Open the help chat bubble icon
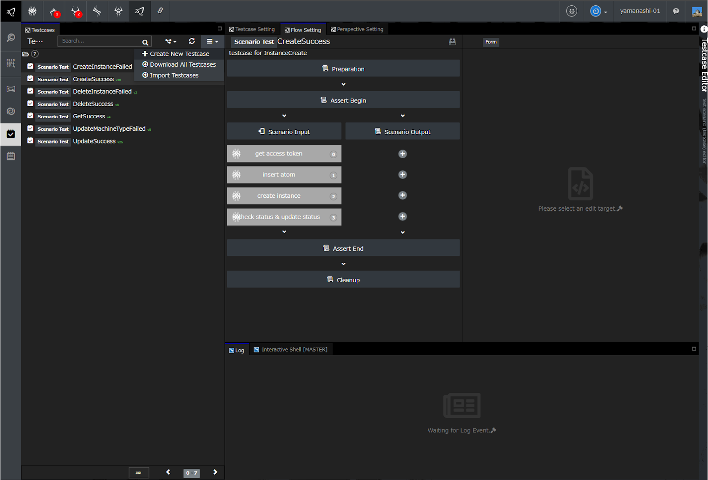 pos(676,11)
